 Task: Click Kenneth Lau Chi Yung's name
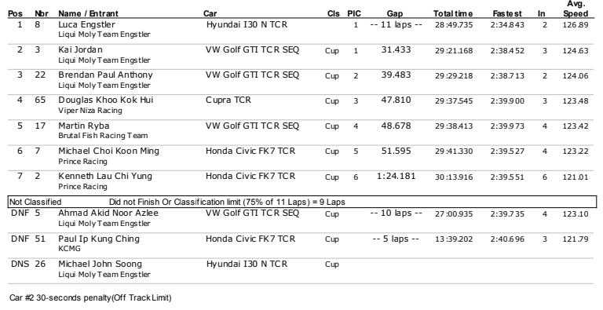tap(105, 176)
